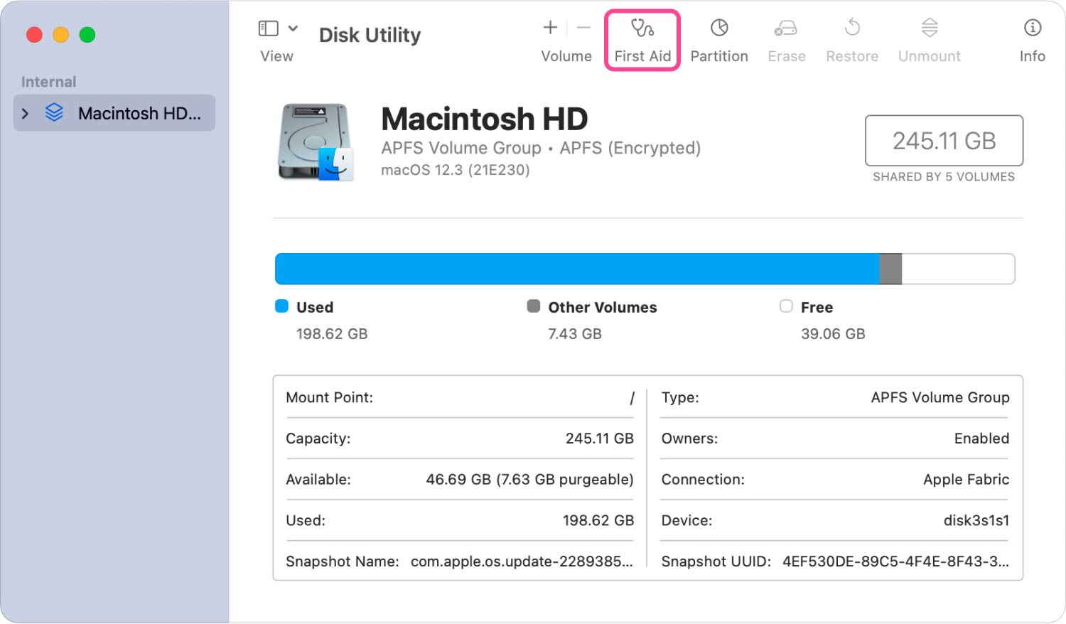The width and height of the screenshot is (1066, 624).
Task: Click the white Free legend swatch
Action: point(786,306)
